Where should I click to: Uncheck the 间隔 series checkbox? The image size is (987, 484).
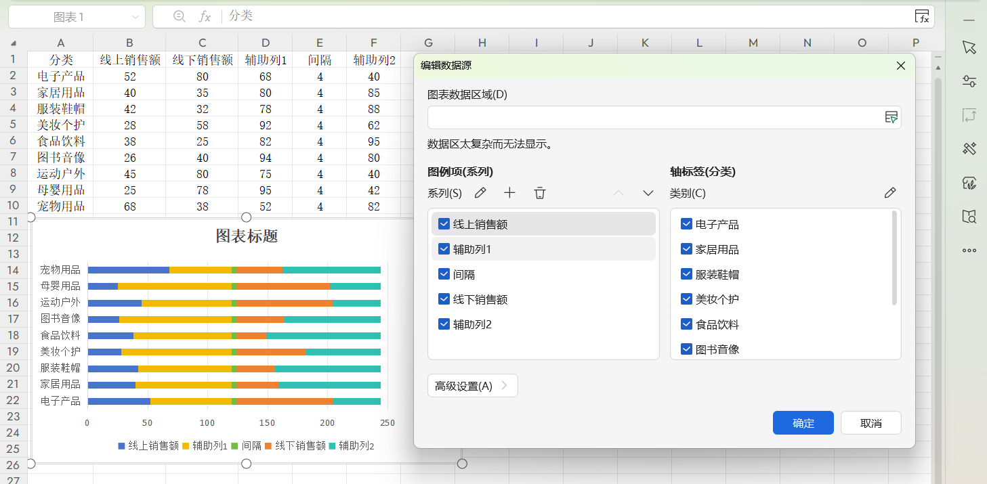[444, 273]
